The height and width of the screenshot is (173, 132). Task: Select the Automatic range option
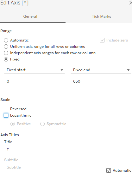click(x=6, y=40)
